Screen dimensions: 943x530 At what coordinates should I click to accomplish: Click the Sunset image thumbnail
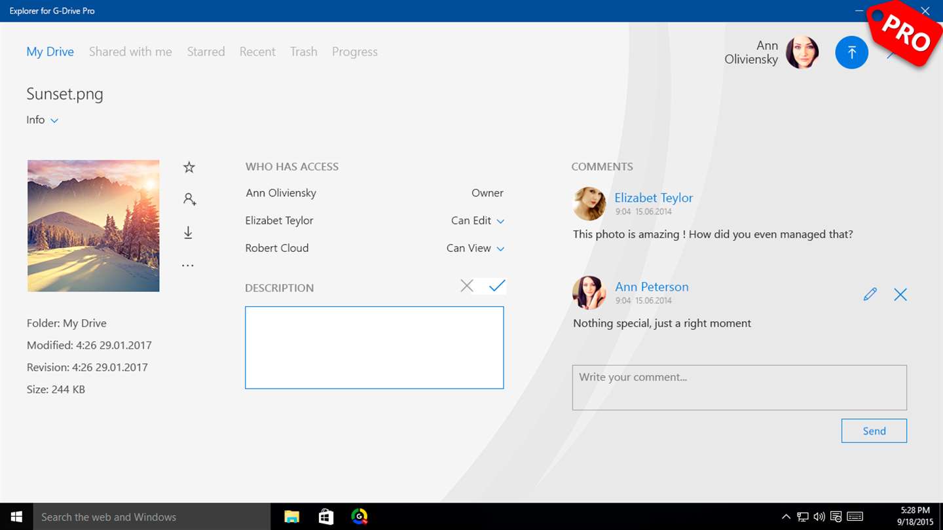[x=94, y=226]
